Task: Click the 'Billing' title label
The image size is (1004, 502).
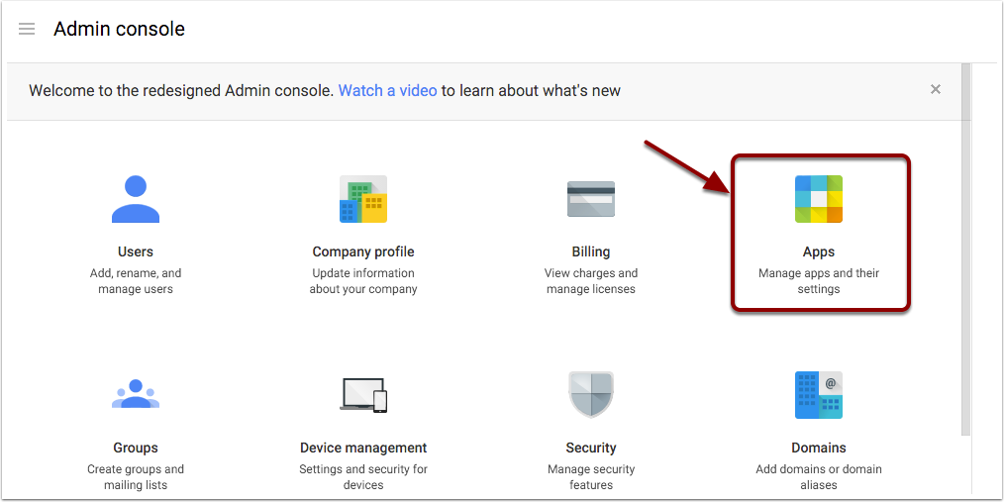Action: pos(591,251)
